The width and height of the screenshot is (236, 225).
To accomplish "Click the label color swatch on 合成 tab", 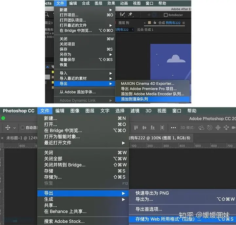I will point(149,23).
